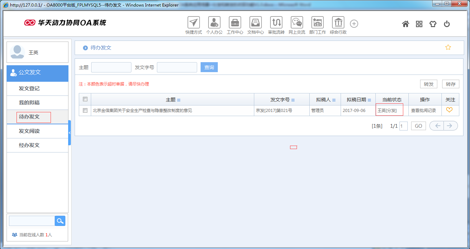Click the 查询 search button
Viewport: 470px width, 249px height.
tap(209, 67)
